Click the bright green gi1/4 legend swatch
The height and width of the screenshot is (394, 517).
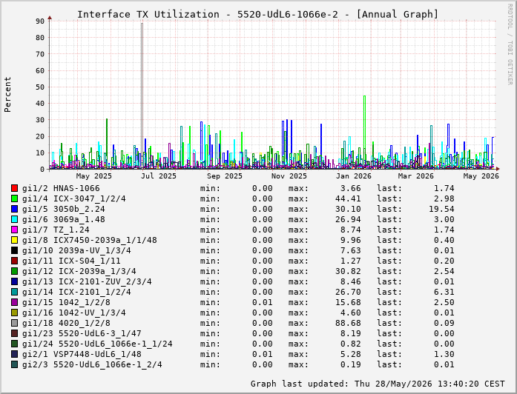(14, 198)
